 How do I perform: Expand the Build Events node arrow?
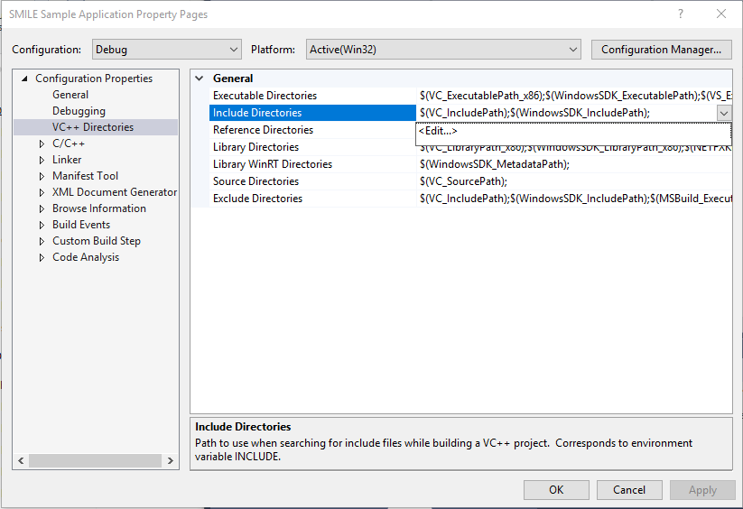click(x=42, y=225)
